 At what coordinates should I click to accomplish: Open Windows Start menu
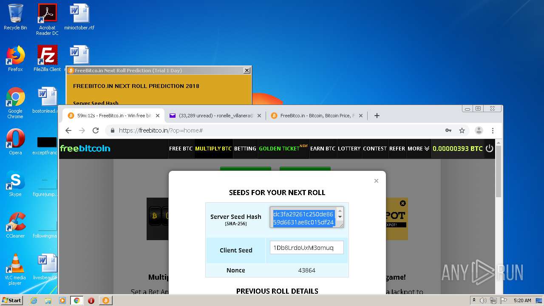click(11, 300)
